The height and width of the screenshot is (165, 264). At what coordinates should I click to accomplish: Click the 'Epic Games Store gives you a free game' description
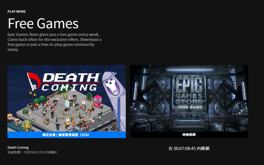coord(54,42)
